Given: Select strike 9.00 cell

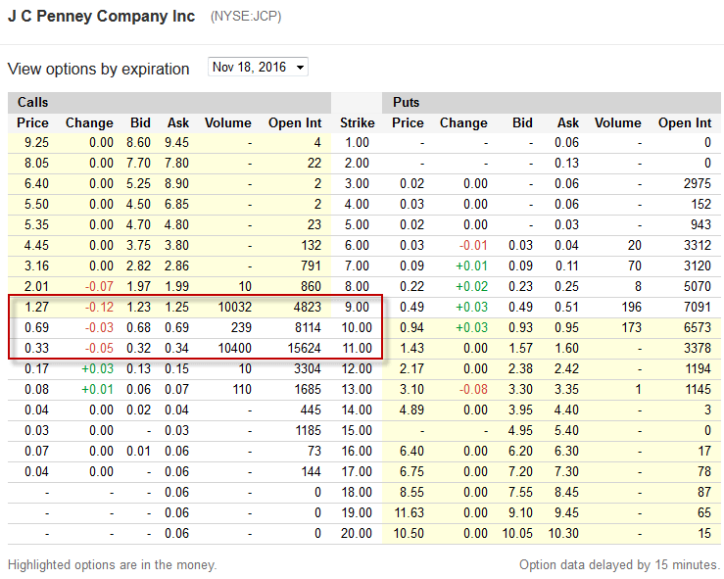Looking at the screenshot, I should click(357, 307).
